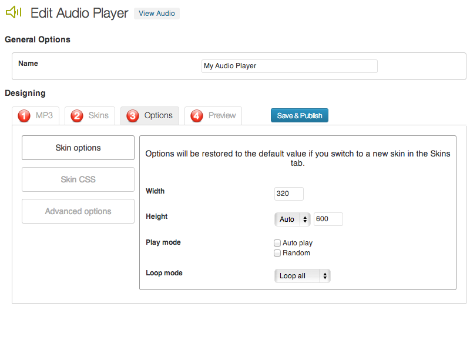Show the Advanced options section
This screenshot has width=470, height=353.
point(78,211)
